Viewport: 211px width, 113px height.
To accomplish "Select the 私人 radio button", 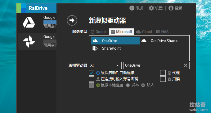I will click(143, 85).
